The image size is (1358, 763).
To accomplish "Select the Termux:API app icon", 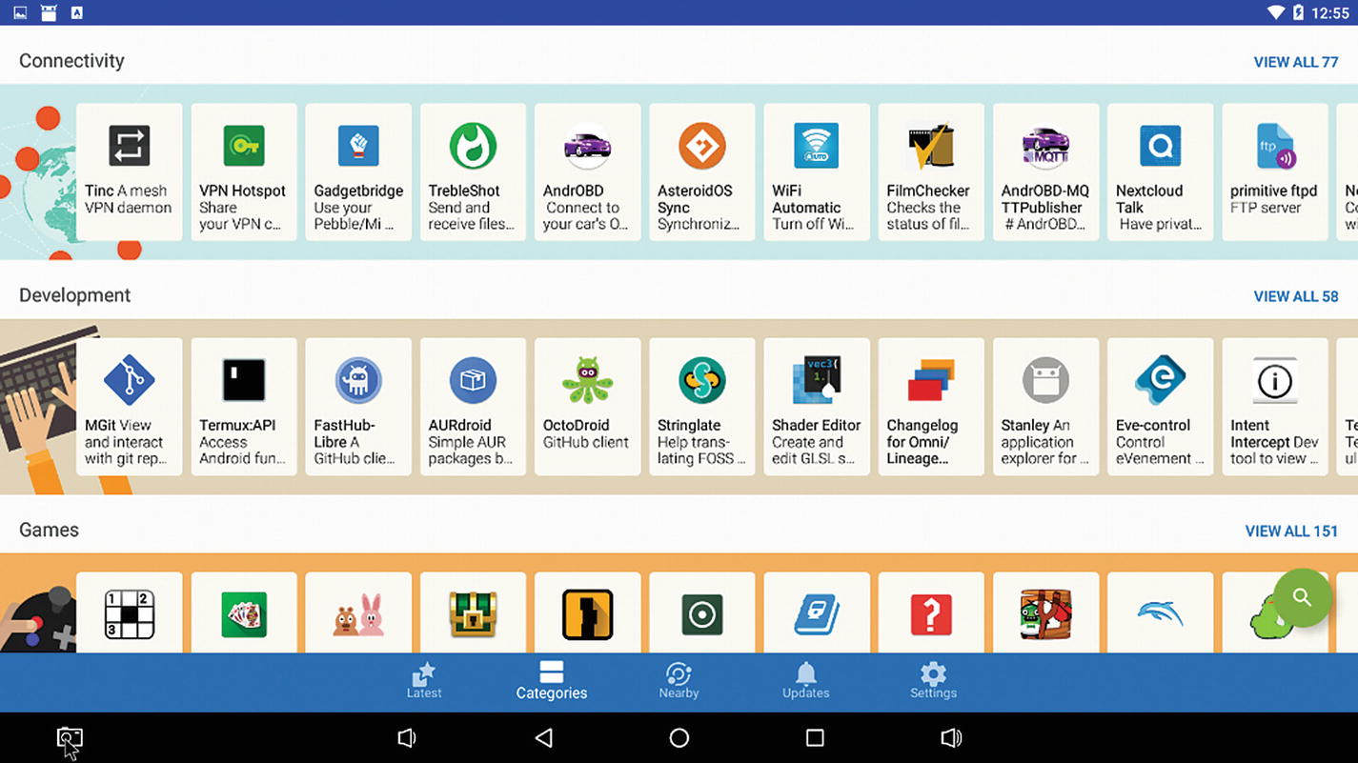I will (244, 380).
